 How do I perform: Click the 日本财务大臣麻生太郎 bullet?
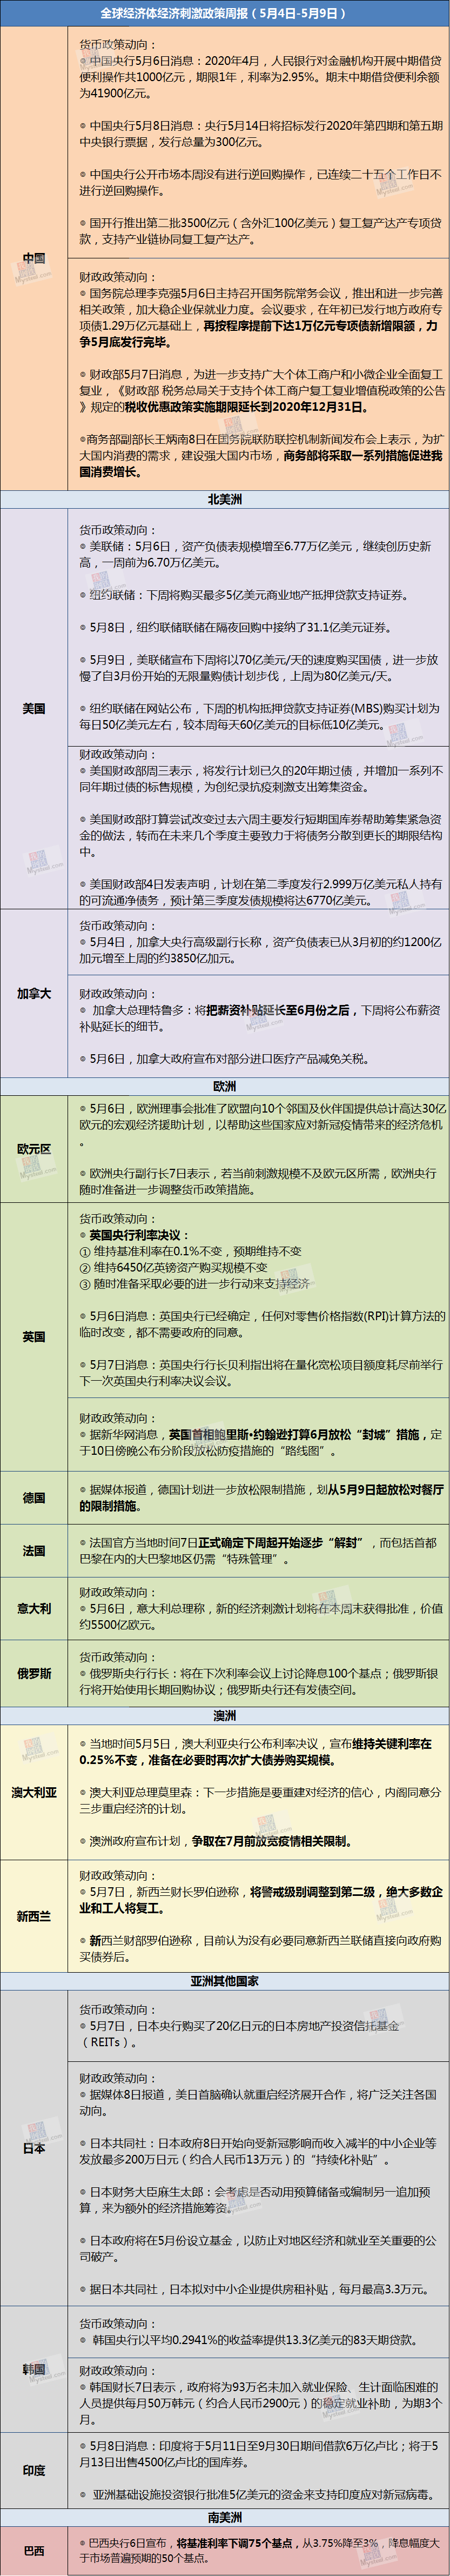[x=256, y=2199]
